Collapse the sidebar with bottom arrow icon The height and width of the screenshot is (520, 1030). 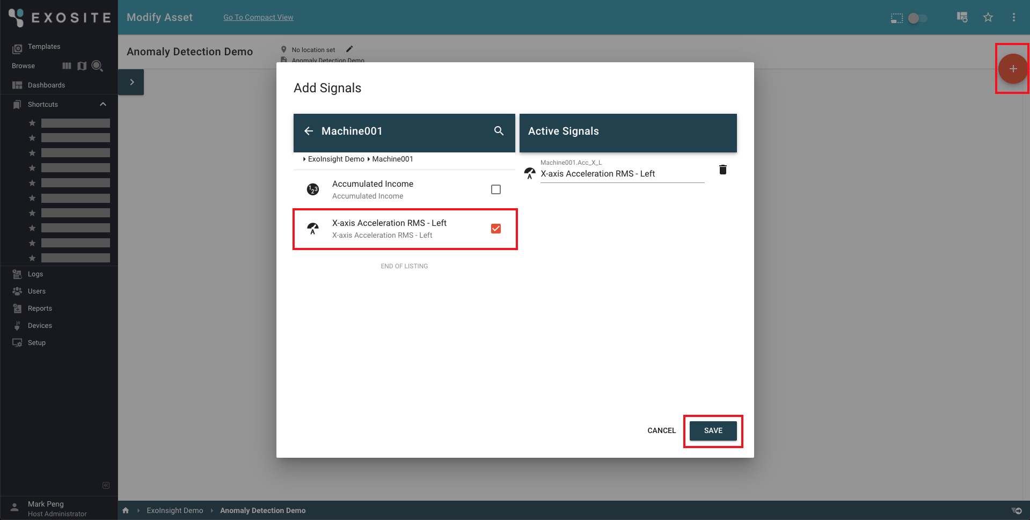pos(106,485)
